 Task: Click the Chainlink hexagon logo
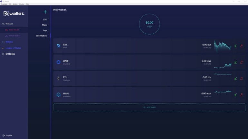pyautogui.click(x=59, y=62)
